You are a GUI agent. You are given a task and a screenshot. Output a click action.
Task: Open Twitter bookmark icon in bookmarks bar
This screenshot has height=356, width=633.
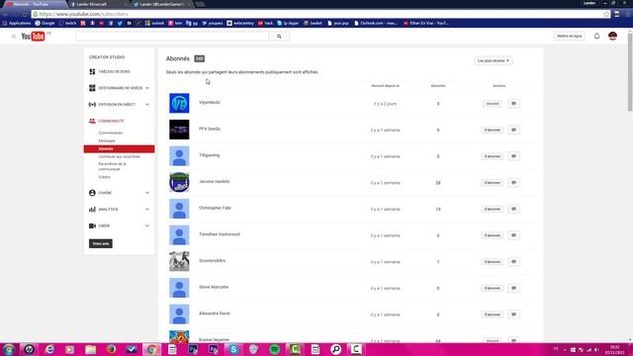click(120, 24)
